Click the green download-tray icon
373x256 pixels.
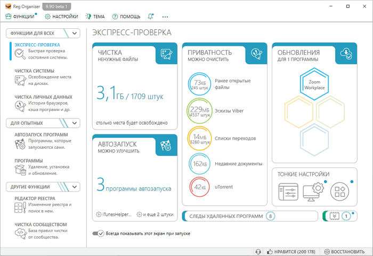[334, 216]
